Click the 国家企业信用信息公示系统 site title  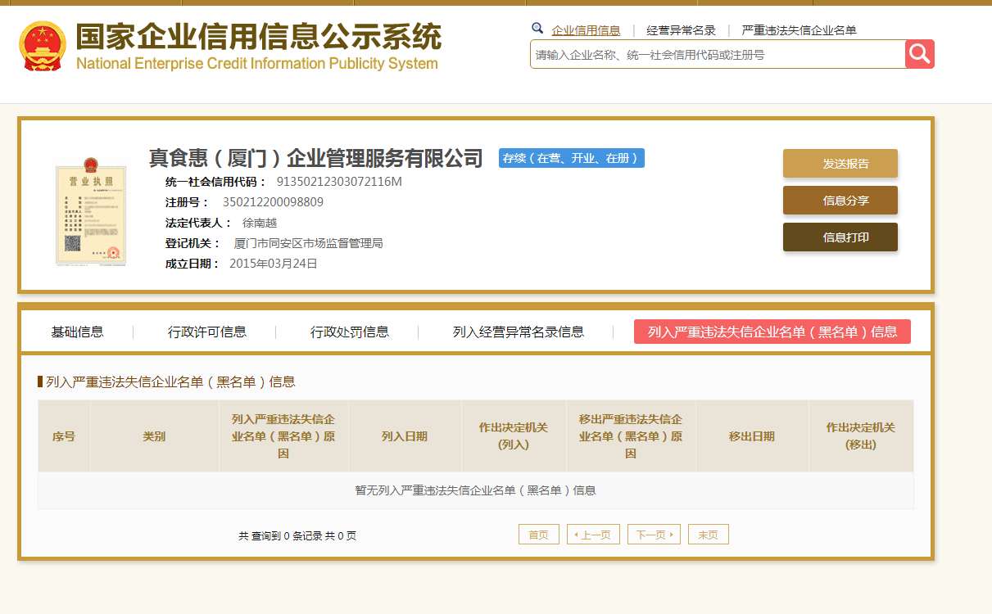[x=258, y=37]
